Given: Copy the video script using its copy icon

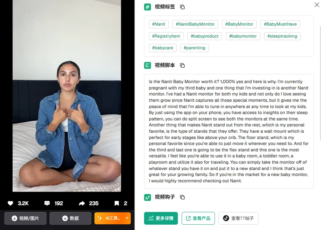Looking at the screenshot, I should pos(182,65).
